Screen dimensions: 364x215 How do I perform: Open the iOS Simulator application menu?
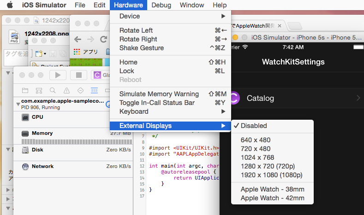click(44, 5)
